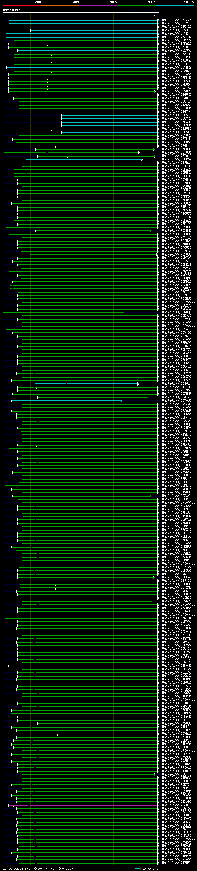Select label UniRef100_C5Z3V1
This screenshot has width=197, height=871.
coord(177,496)
